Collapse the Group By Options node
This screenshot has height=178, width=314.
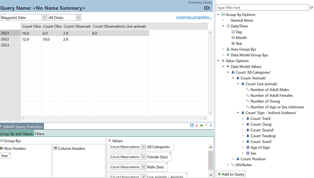[218, 15]
